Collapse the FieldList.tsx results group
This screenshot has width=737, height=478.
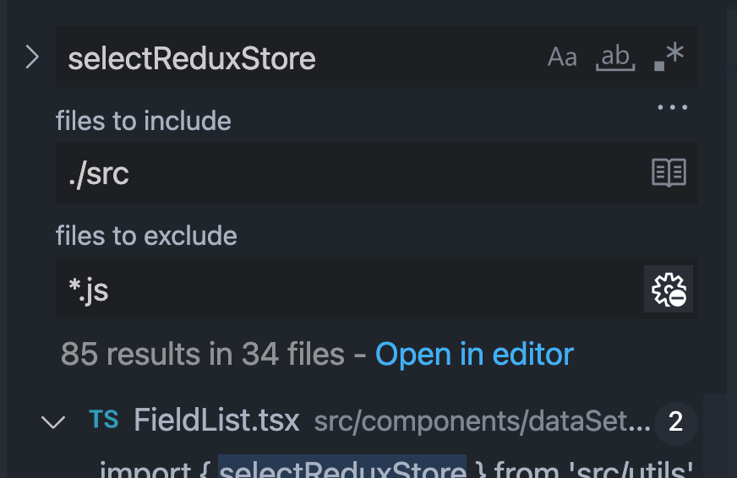click(x=53, y=421)
